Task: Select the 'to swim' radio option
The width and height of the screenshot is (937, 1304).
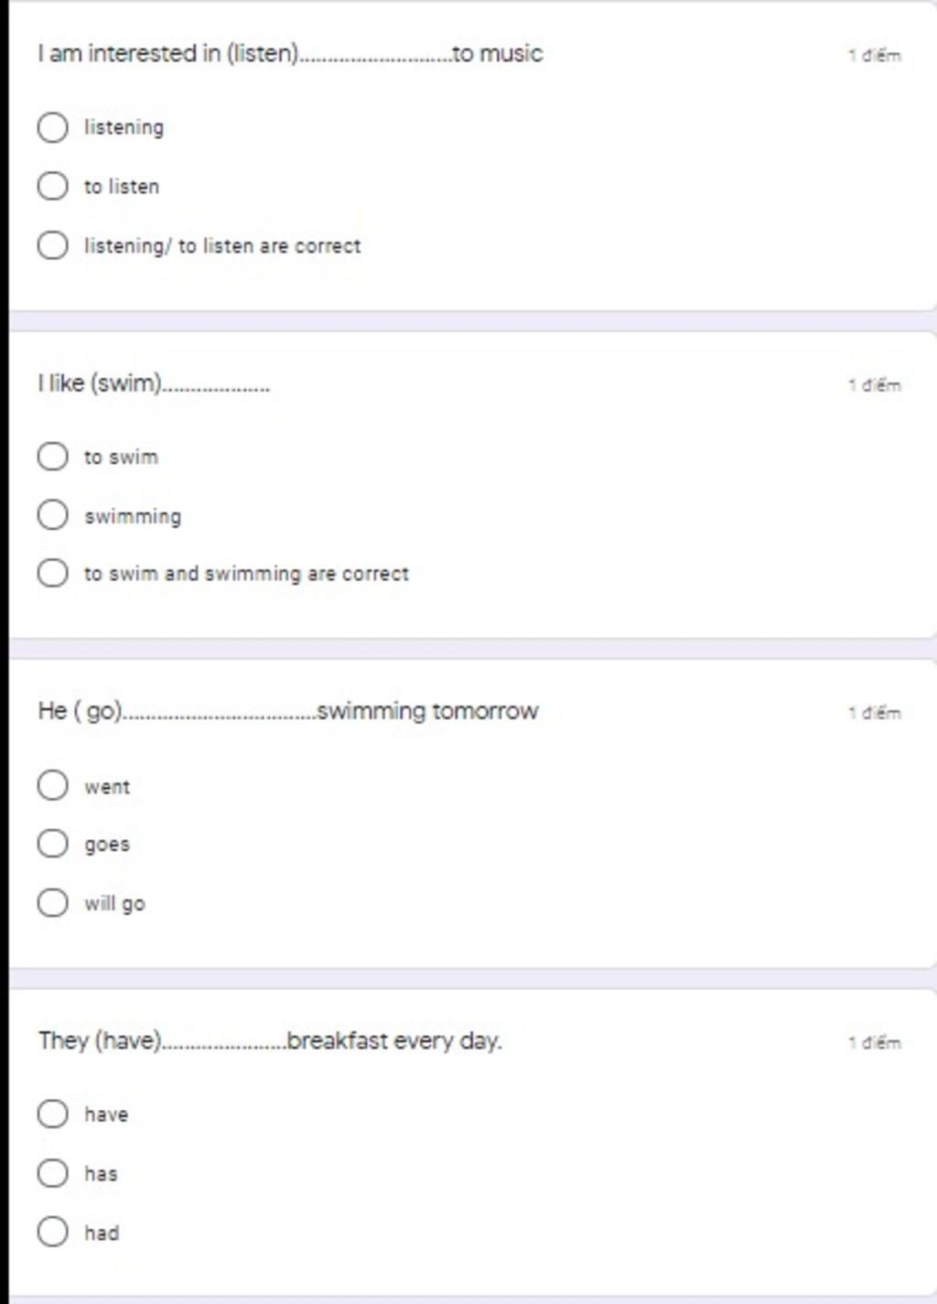Action: [53, 456]
